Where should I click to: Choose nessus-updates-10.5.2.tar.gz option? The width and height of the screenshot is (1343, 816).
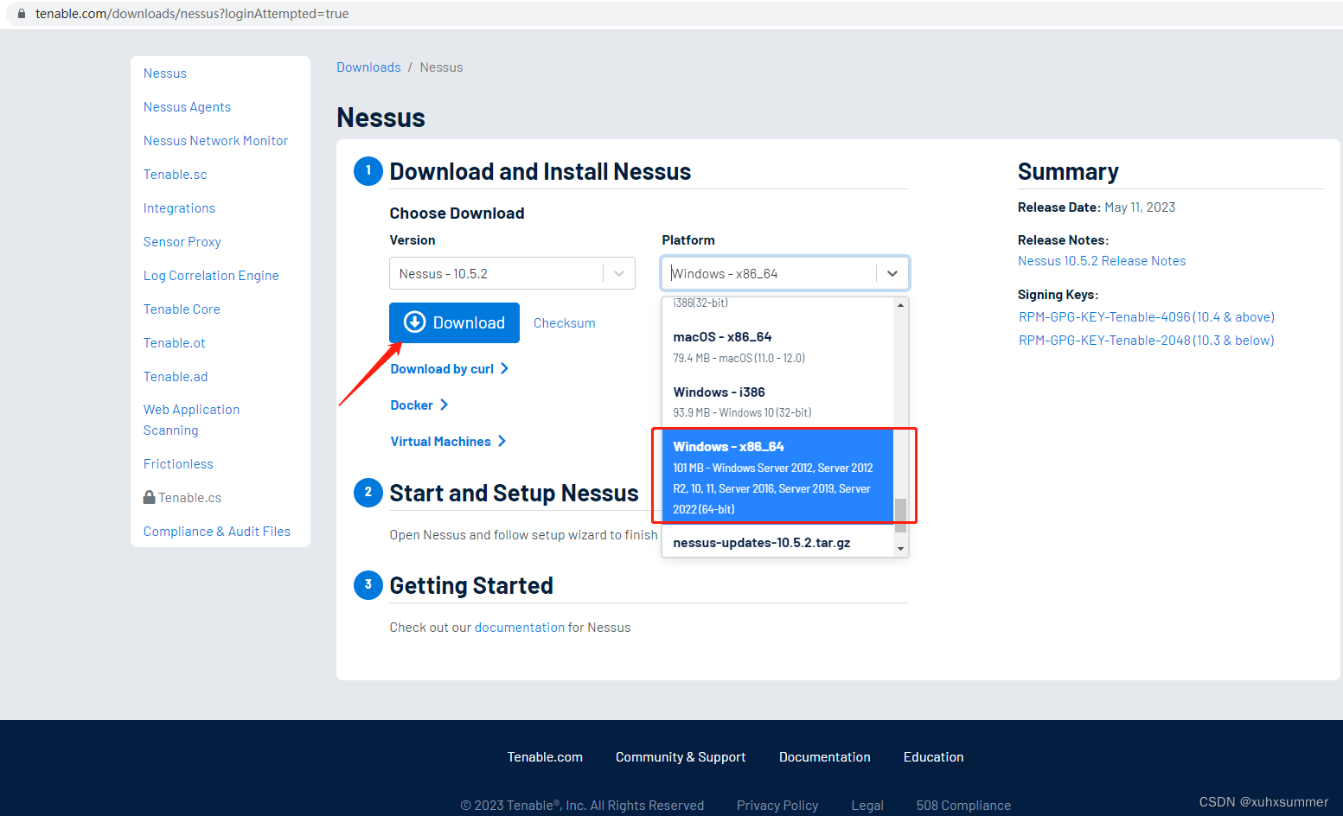[777, 543]
